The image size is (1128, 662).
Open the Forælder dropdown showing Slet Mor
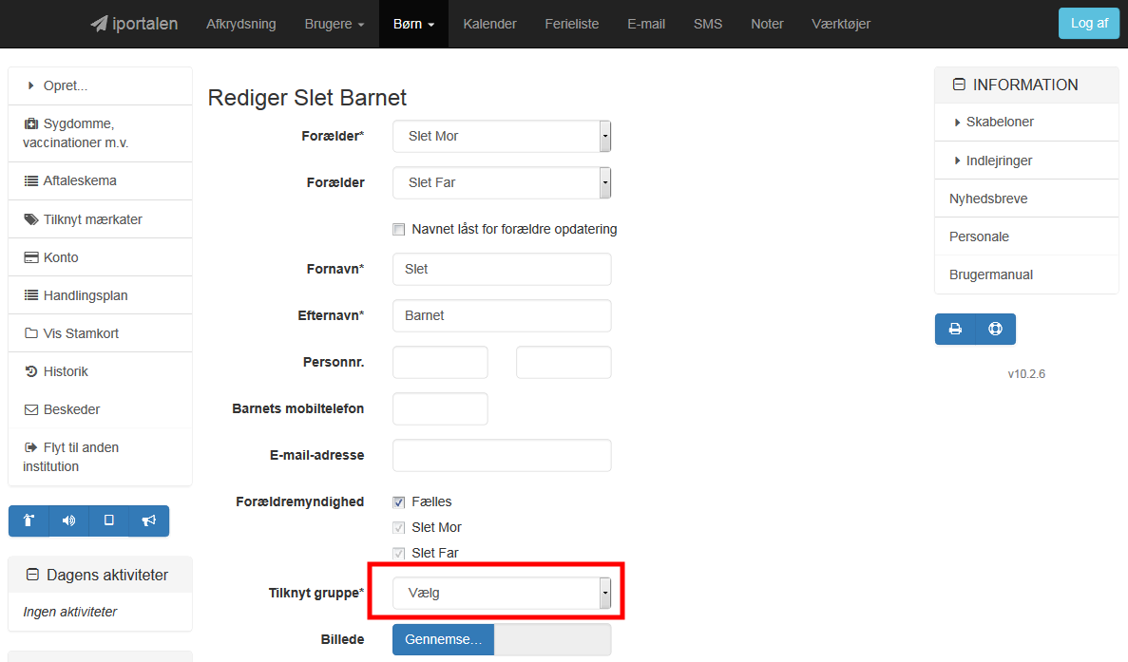[x=502, y=136]
